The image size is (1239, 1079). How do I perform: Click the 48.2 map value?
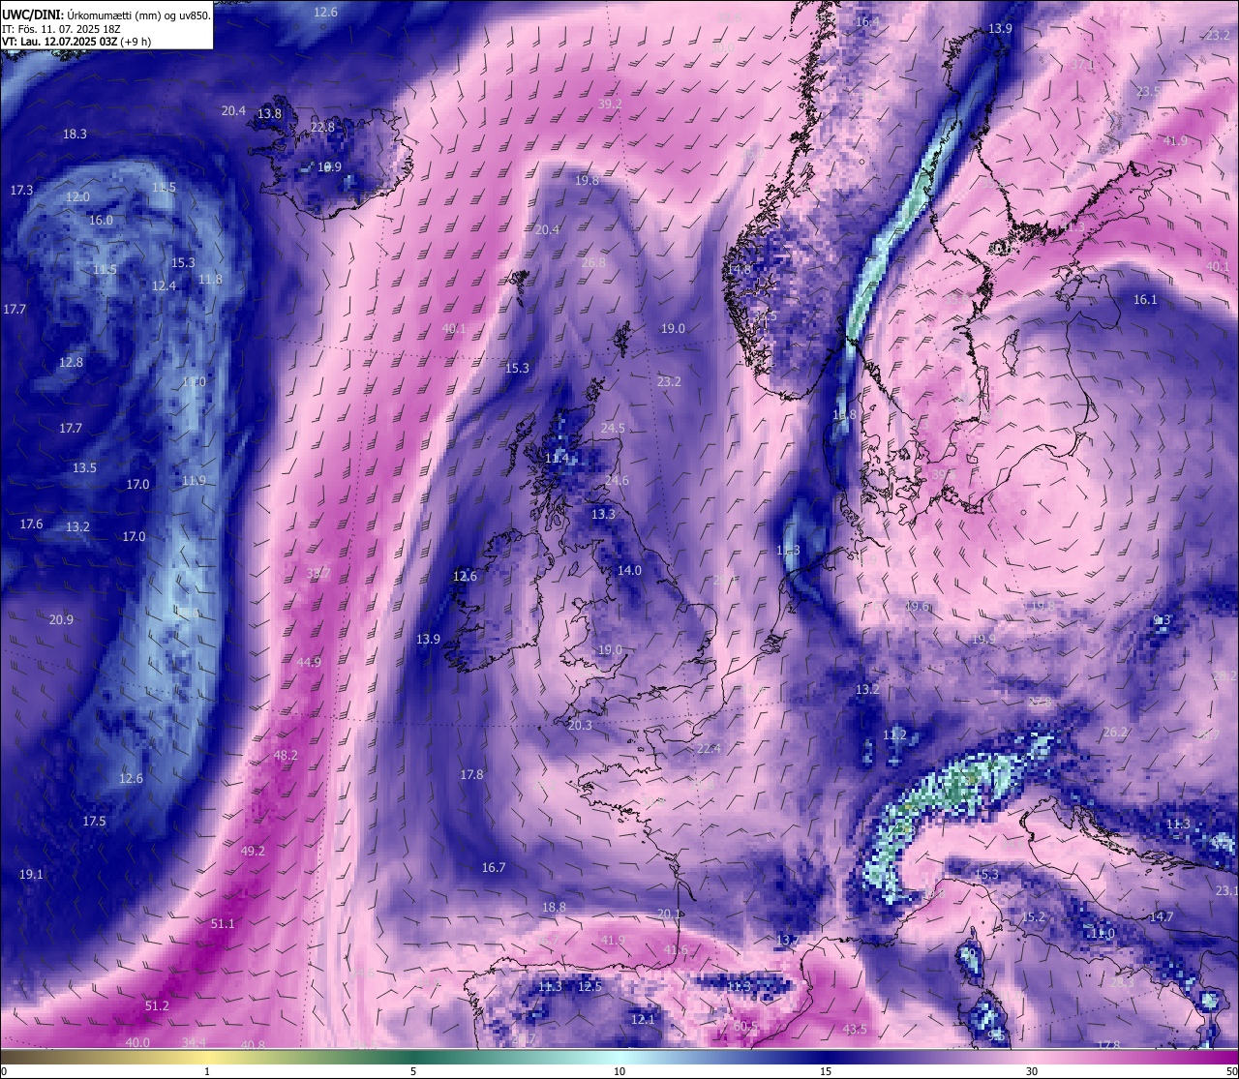coord(286,755)
